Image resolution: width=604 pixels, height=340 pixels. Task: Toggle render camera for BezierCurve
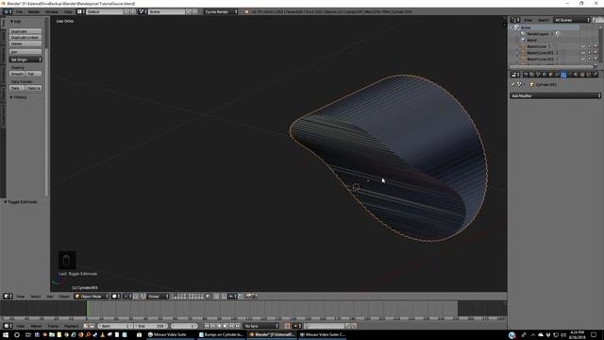pos(596,46)
